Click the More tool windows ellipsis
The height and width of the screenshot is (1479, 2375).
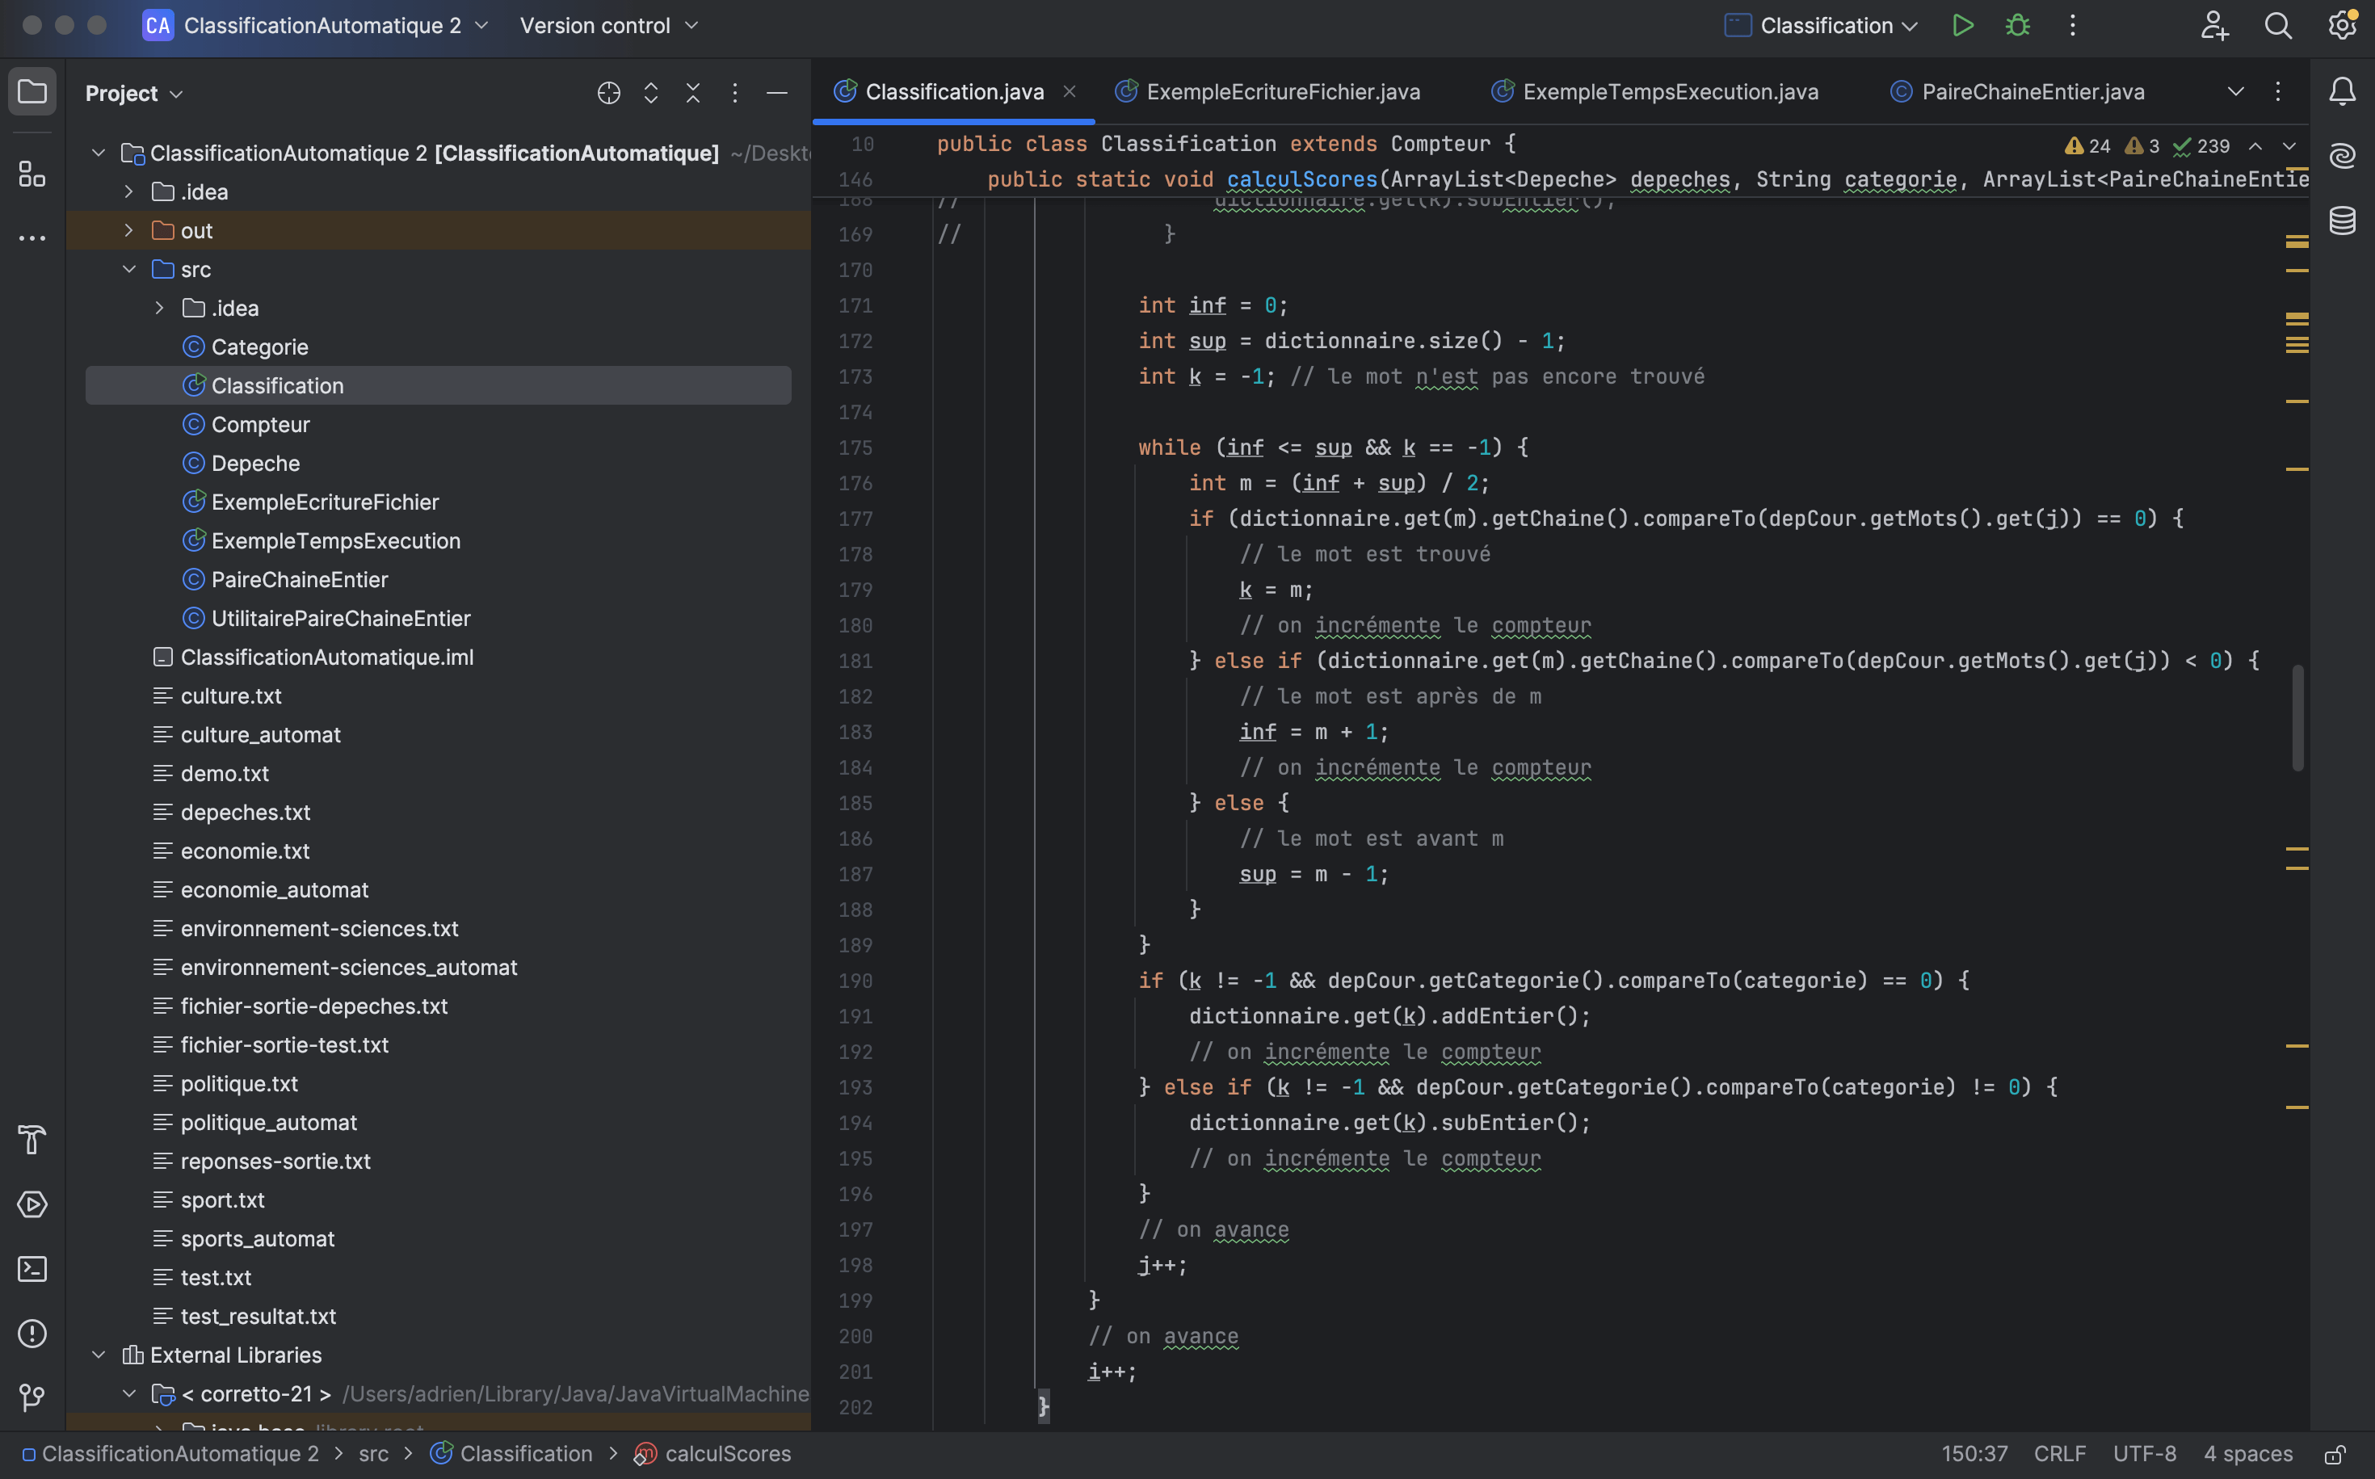32,237
